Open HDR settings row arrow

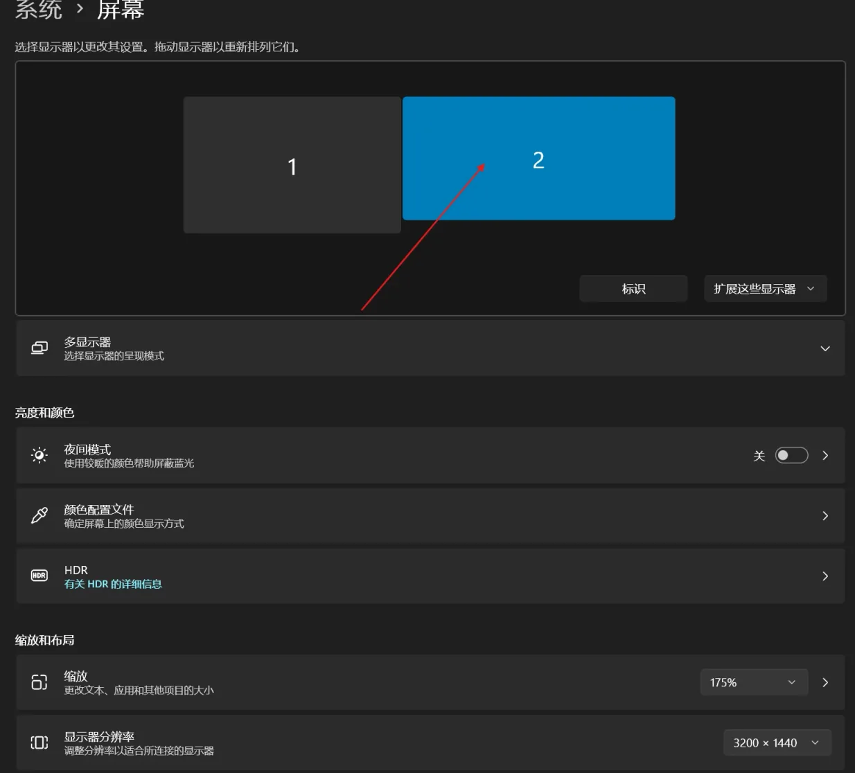click(x=825, y=576)
